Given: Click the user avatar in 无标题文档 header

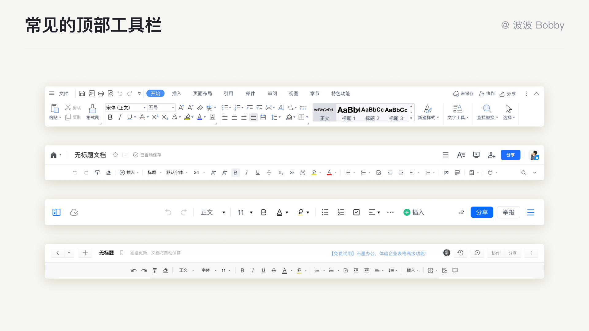Looking at the screenshot, I should click(534, 155).
